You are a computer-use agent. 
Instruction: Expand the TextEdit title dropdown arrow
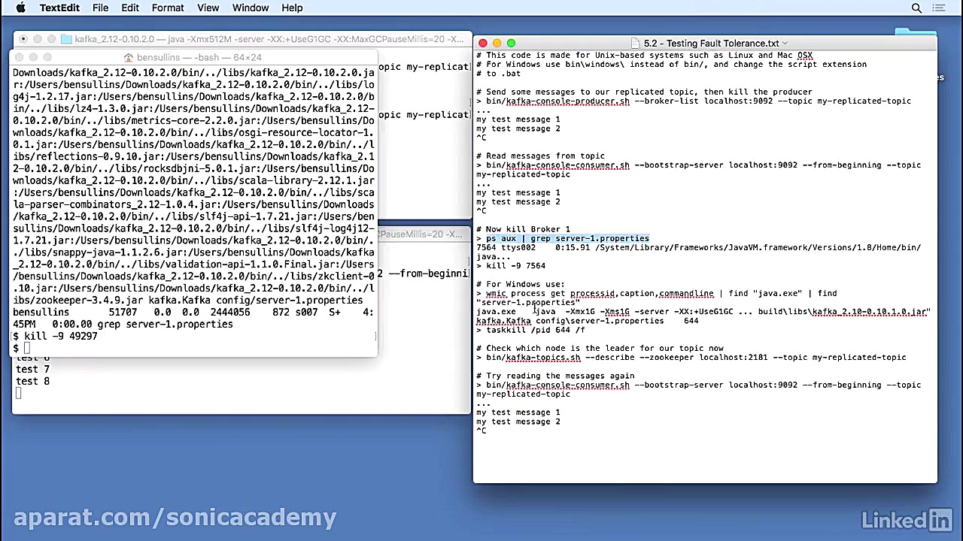785,44
